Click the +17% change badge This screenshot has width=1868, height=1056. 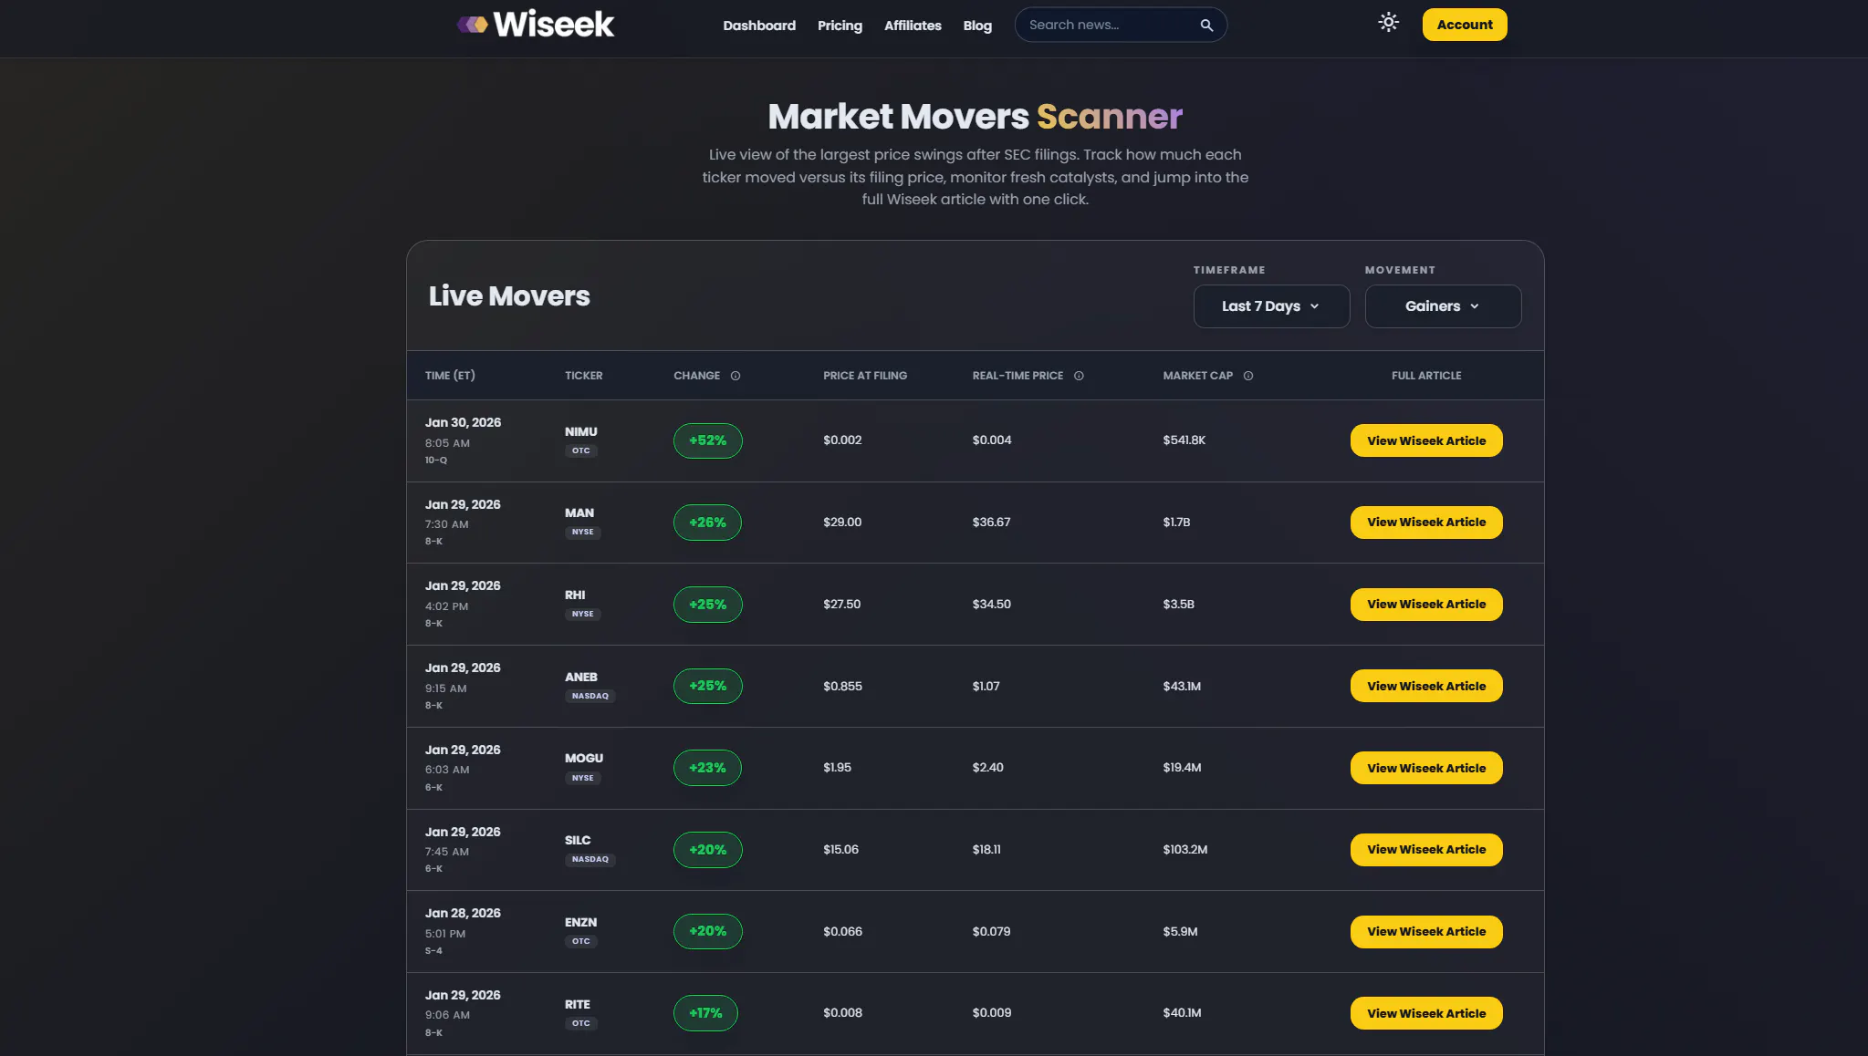(x=705, y=1013)
